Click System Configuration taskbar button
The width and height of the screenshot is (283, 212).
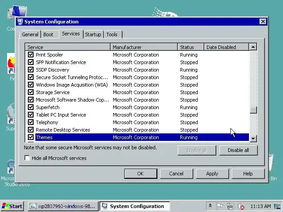tap(134, 206)
